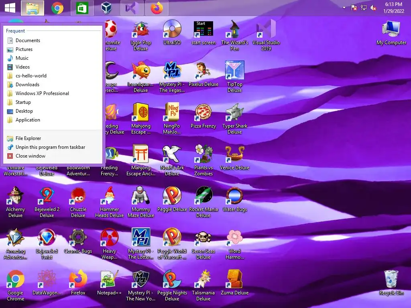Open Downloads from the jump list

click(x=53, y=85)
